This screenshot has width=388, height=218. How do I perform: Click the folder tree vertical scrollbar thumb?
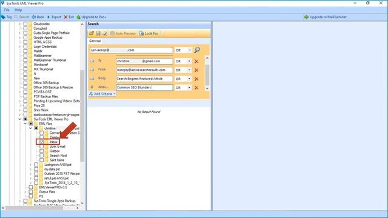[x=82, y=116]
